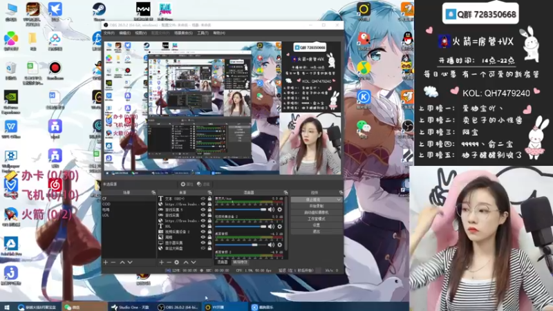Click the audio mixer vertical scrollbar
Screen dimensions: 553x311
coord(286,224)
